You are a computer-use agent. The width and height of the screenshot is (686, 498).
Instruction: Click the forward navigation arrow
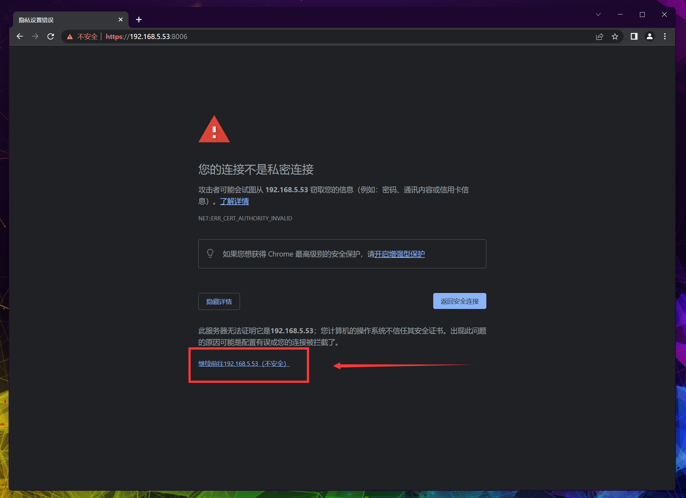point(35,36)
